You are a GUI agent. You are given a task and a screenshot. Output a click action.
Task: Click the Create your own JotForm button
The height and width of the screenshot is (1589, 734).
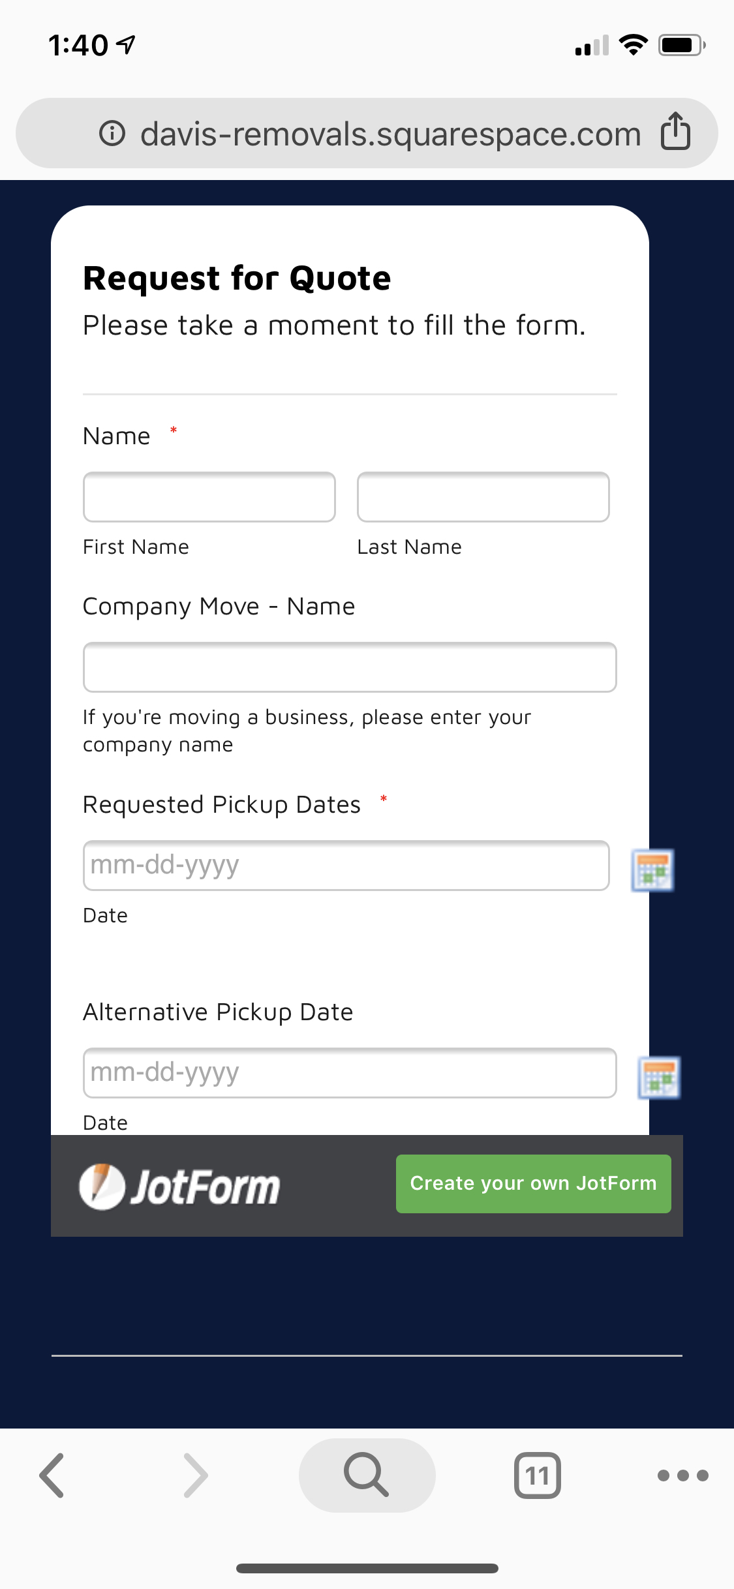533,1183
